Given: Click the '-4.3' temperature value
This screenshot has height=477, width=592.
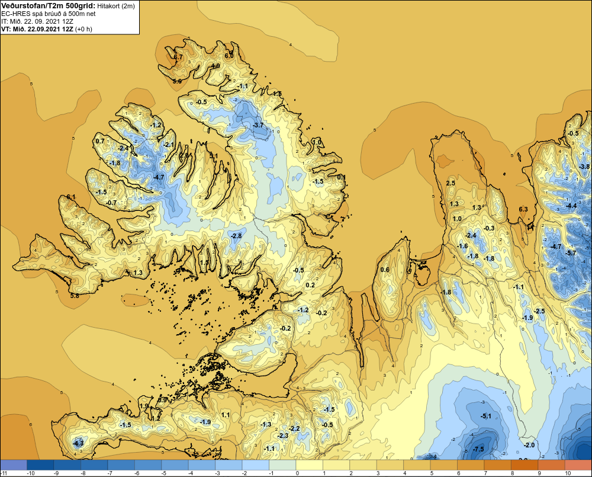Looking at the screenshot, I should coord(78,443).
